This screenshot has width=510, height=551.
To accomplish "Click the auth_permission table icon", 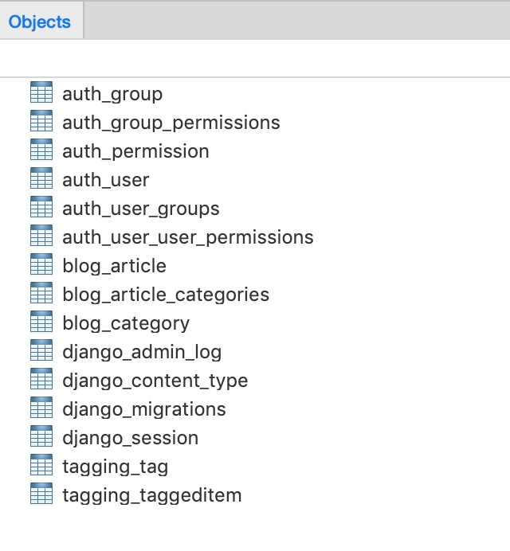I will 41,151.
